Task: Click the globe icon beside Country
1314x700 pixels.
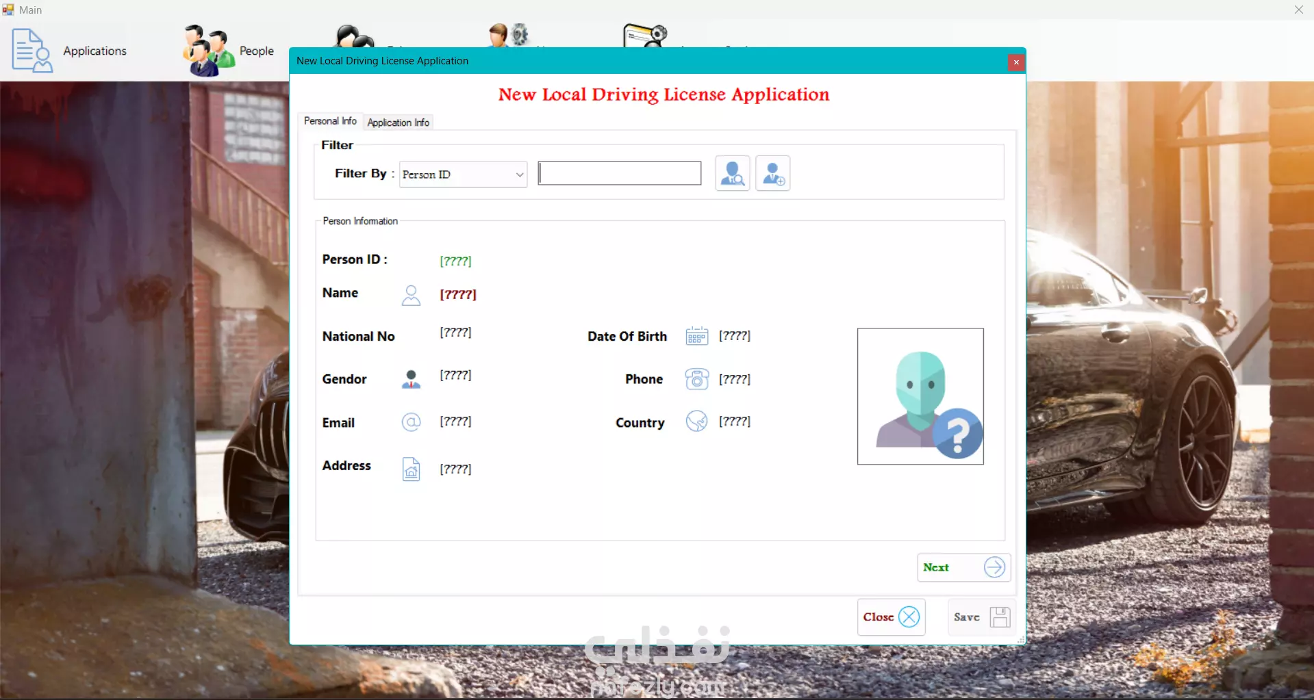Action: 697,422
